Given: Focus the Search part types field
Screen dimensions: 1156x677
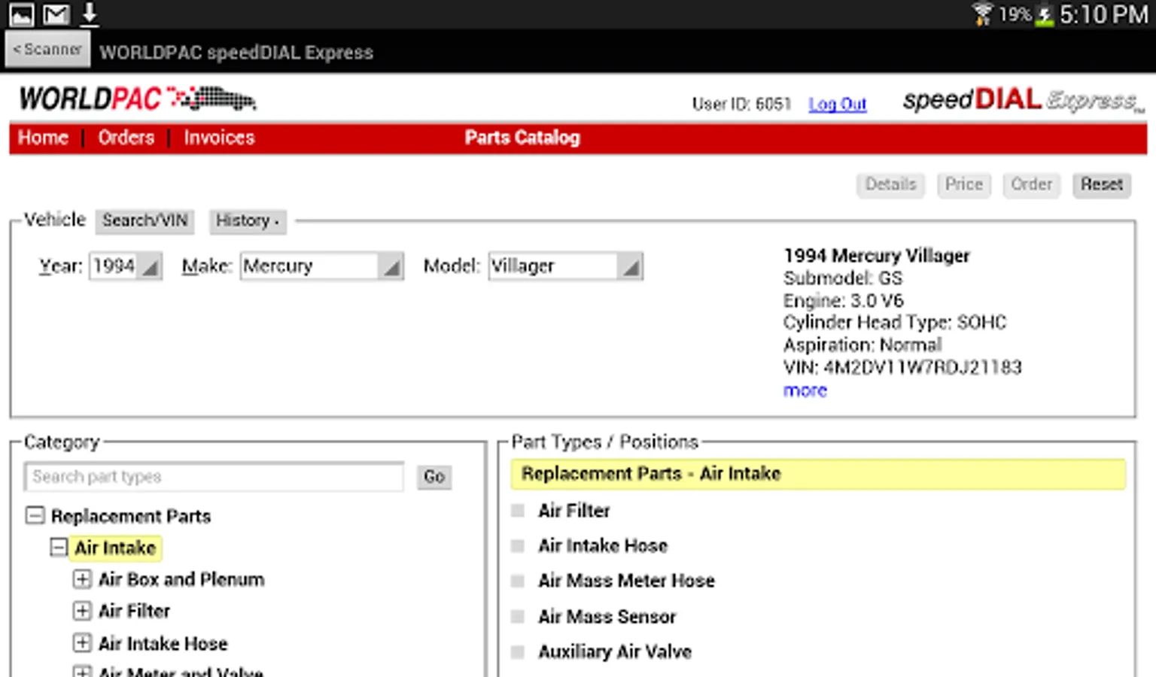Looking at the screenshot, I should [x=214, y=477].
